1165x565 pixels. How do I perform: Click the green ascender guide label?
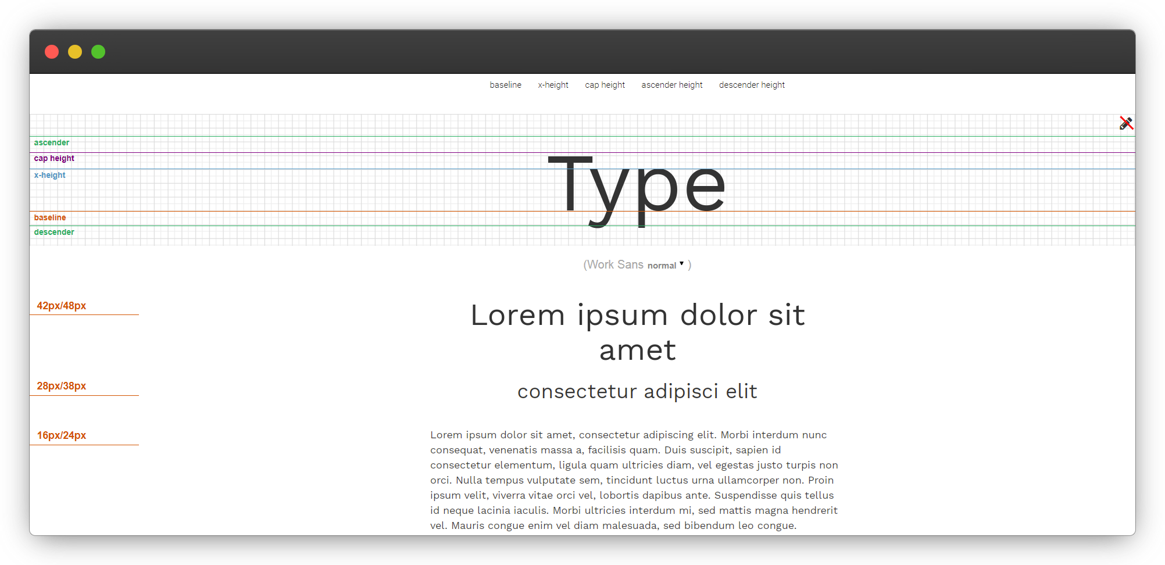[51, 142]
